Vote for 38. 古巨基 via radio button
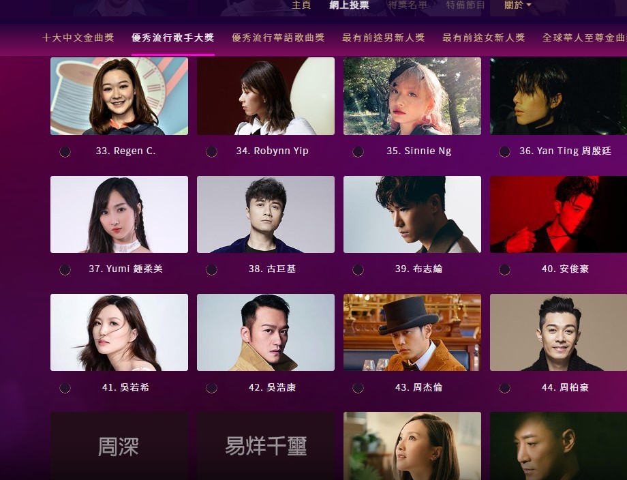Image resolution: width=627 pixels, height=480 pixels. coord(211,269)
